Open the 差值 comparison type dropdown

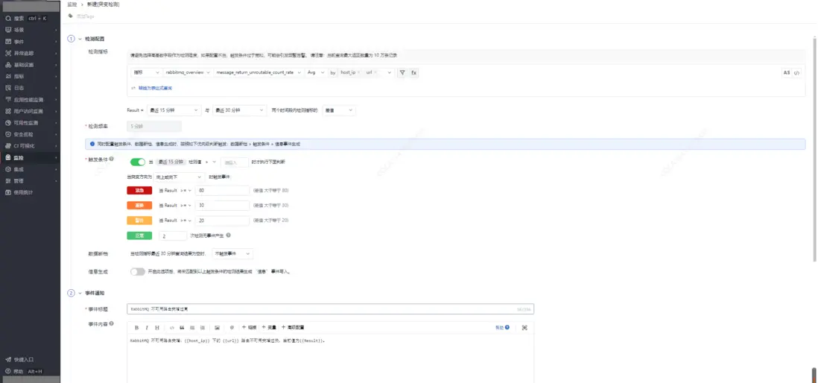(x=340, y=110)
